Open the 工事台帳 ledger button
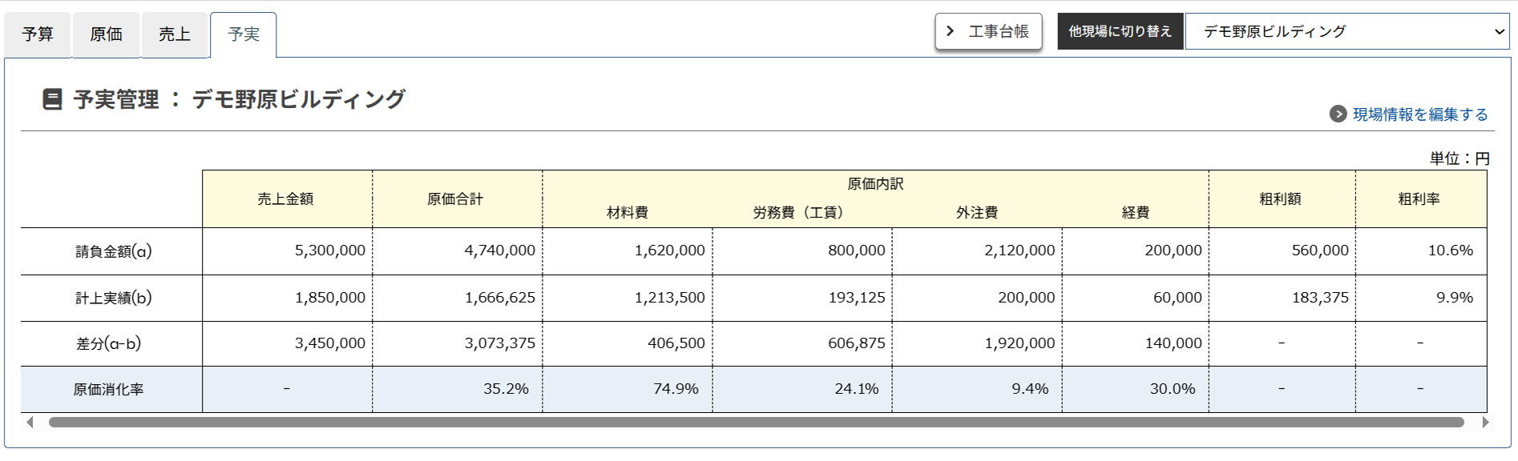The image size is (1518, 461). point(988,31)
